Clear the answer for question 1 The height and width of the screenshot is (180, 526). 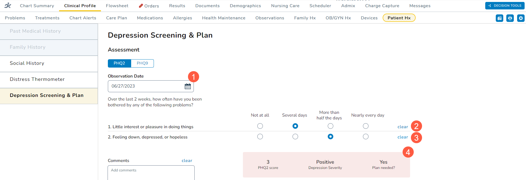(403, 127)
